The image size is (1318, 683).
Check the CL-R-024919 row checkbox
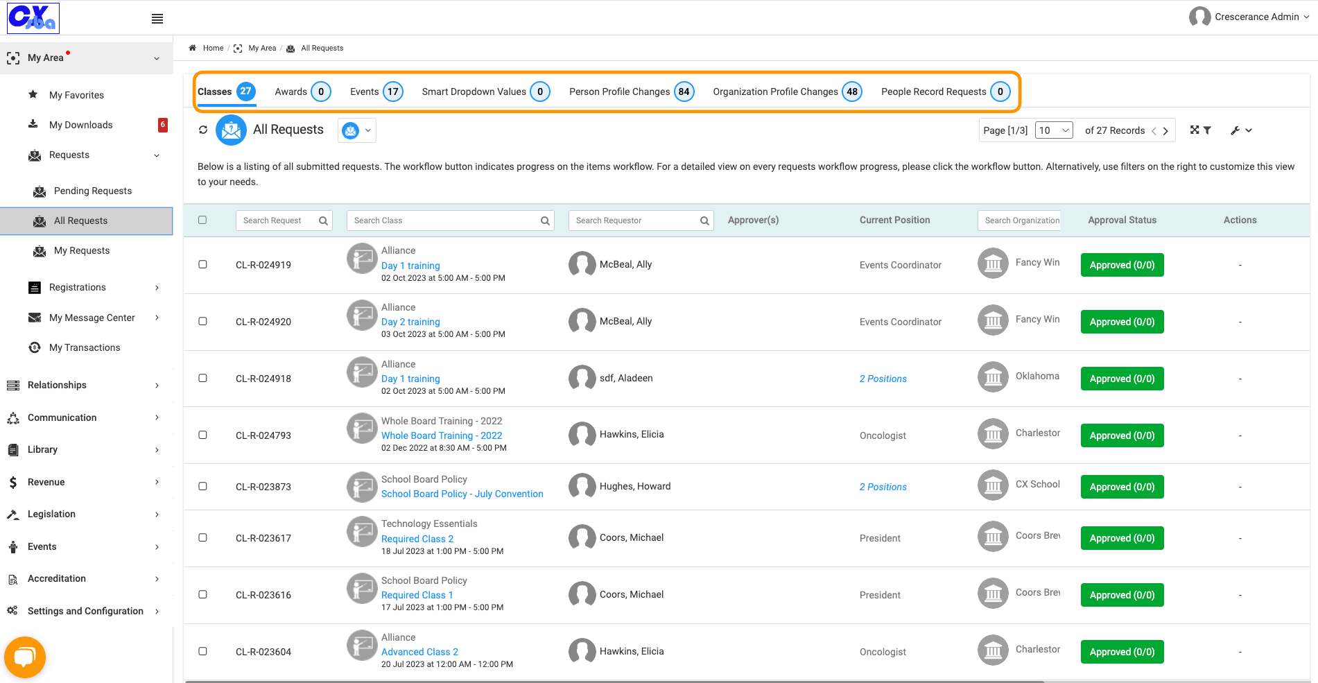pos(202,264)
